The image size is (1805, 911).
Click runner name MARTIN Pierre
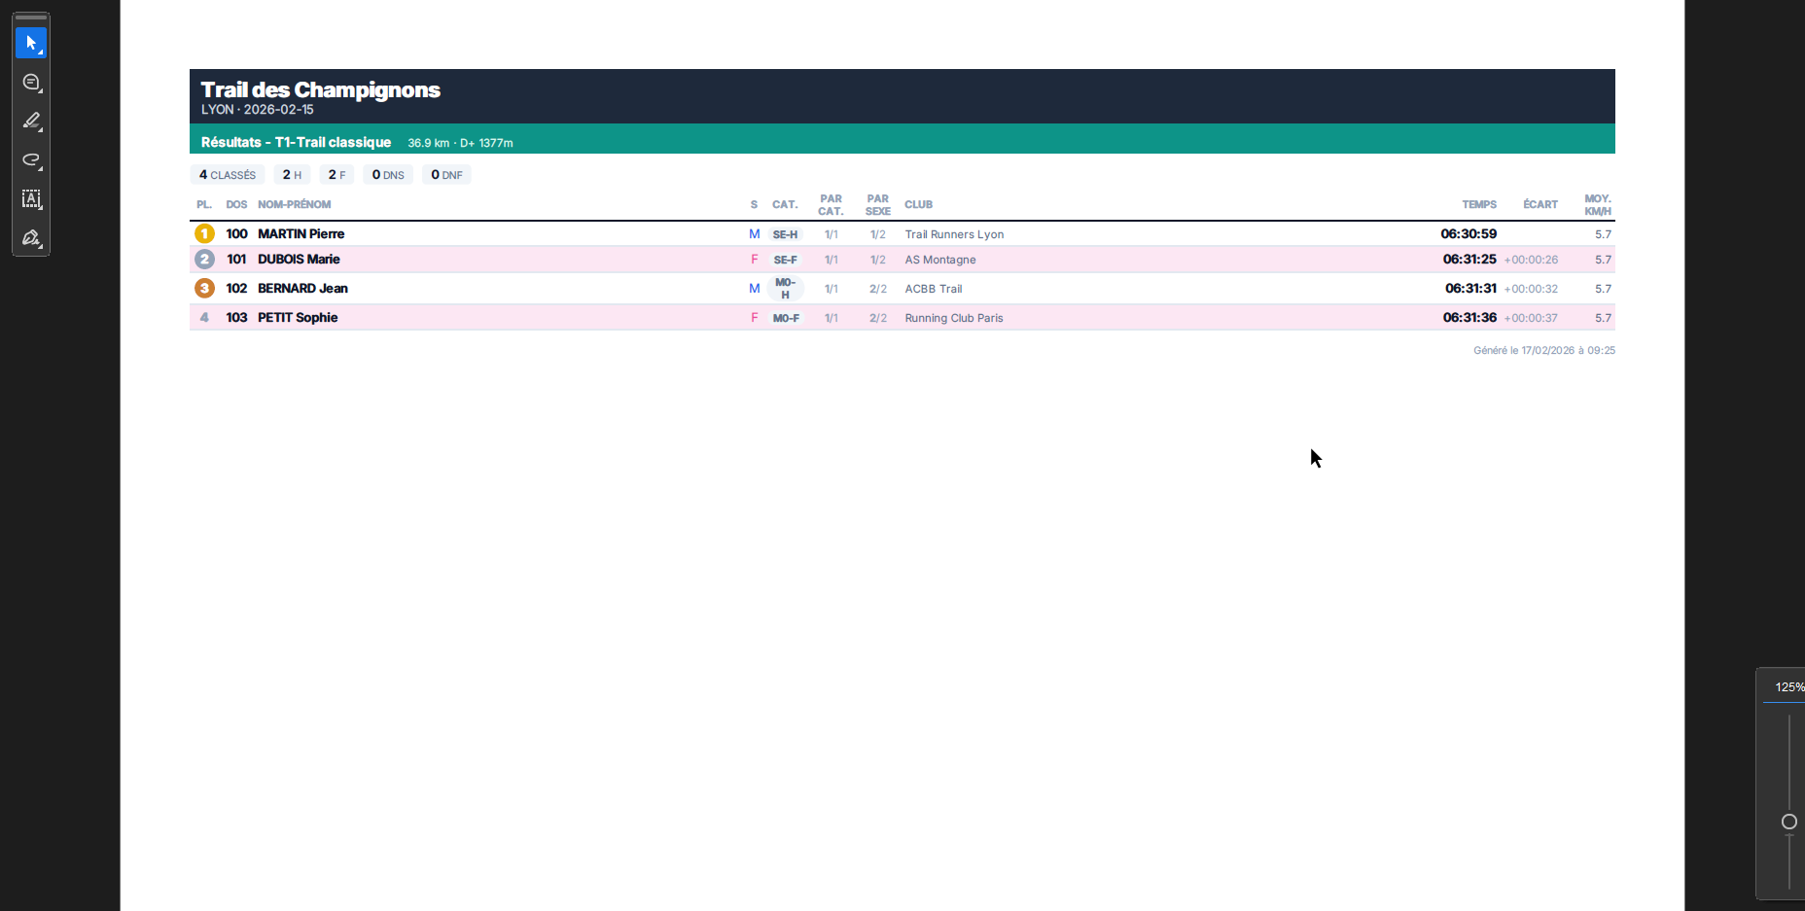pos(301,234)
